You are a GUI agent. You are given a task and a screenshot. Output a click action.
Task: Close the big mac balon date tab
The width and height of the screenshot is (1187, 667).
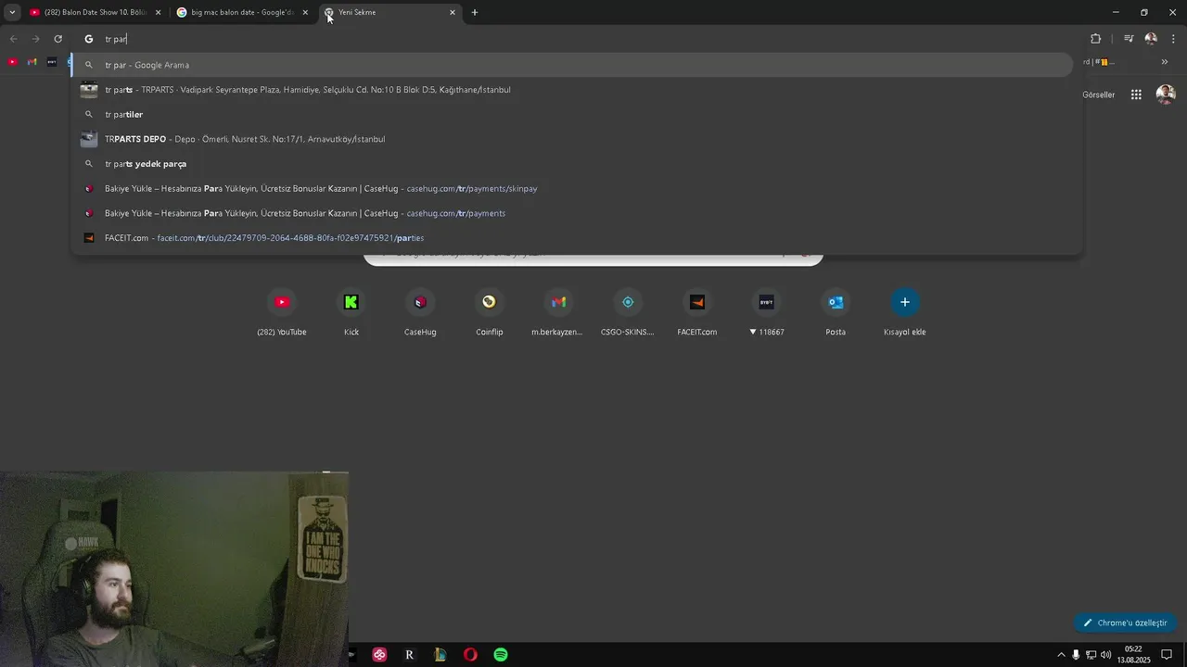(x=305, y=12)
